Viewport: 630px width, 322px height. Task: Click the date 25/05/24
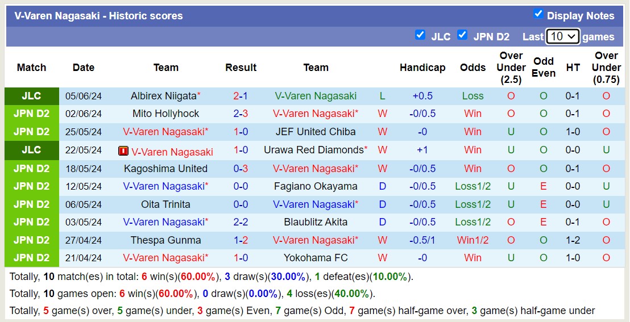(x=84, y=132)
